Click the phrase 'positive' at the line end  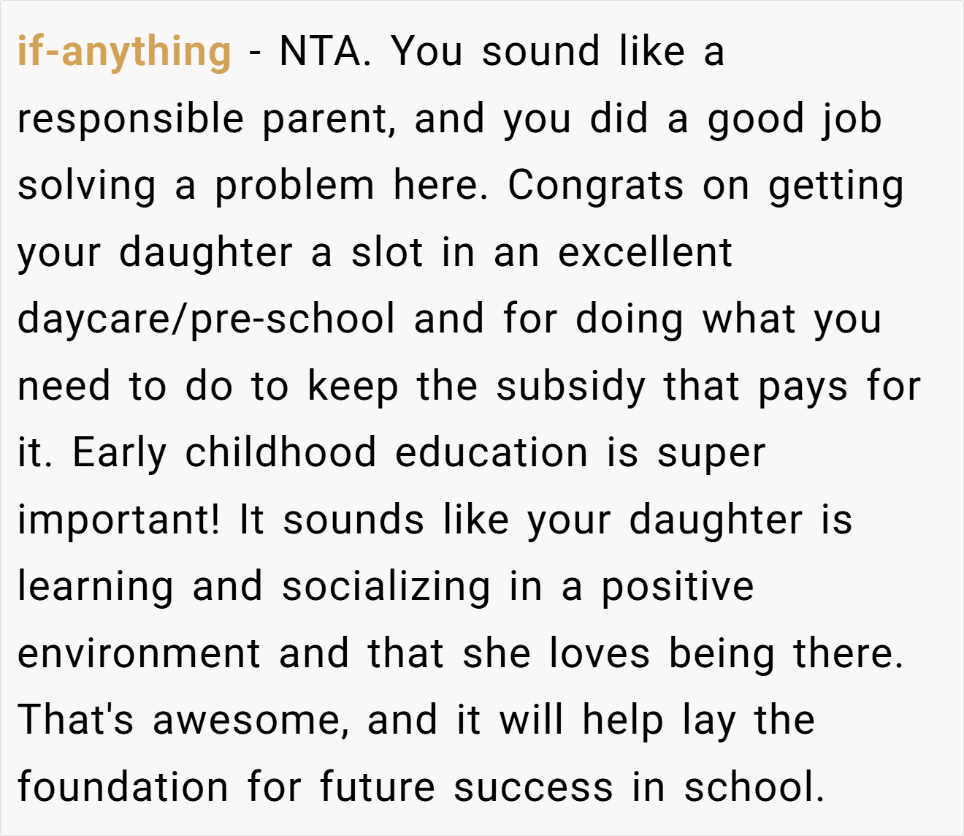pyautogui.click(x=678, y=587)
